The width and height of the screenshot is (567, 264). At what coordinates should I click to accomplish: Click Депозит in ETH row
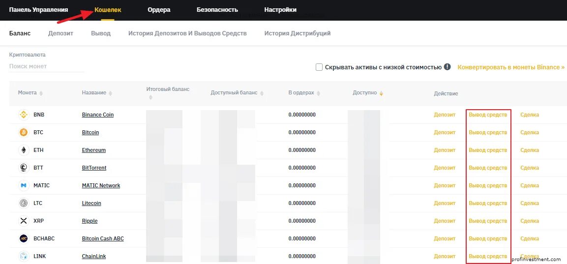(x=445, y=150)
